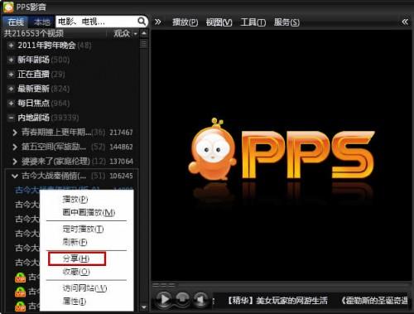This screenshot has width=414, height=314.
Task: Start playback with the round play button
Action: (x=164, y=299)
